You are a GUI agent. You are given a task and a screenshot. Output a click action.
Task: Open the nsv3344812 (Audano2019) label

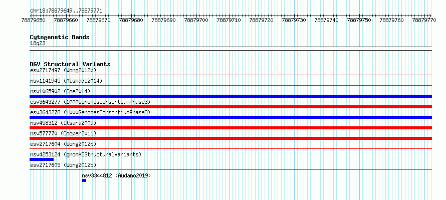(x=116, y=175)
